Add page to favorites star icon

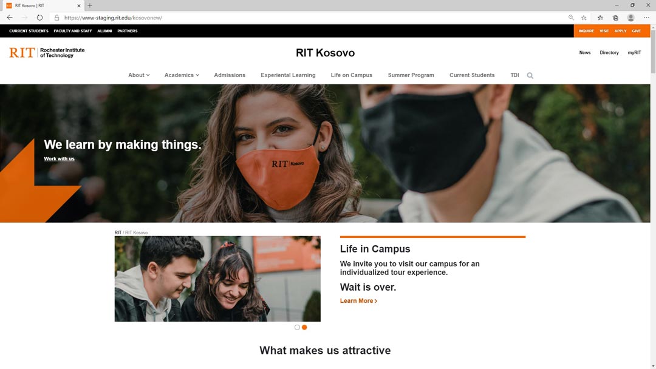tap(584, 18)
